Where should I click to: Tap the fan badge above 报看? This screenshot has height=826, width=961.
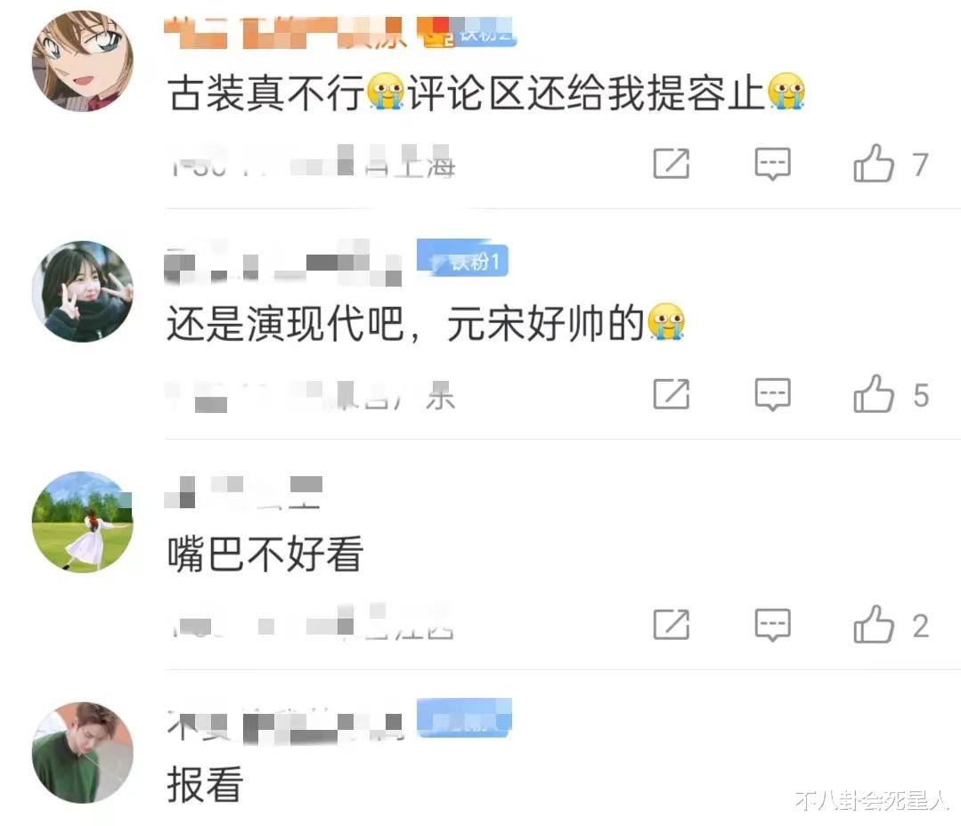[464, 717]
